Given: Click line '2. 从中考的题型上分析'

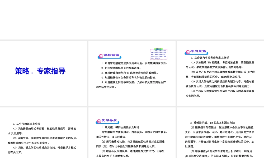Looking at the screenshot, I should click(26, 124).
